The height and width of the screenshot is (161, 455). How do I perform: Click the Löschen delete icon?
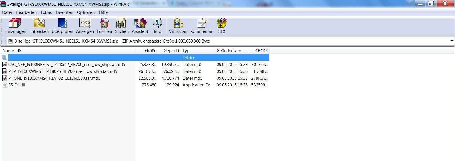point(104,23)
